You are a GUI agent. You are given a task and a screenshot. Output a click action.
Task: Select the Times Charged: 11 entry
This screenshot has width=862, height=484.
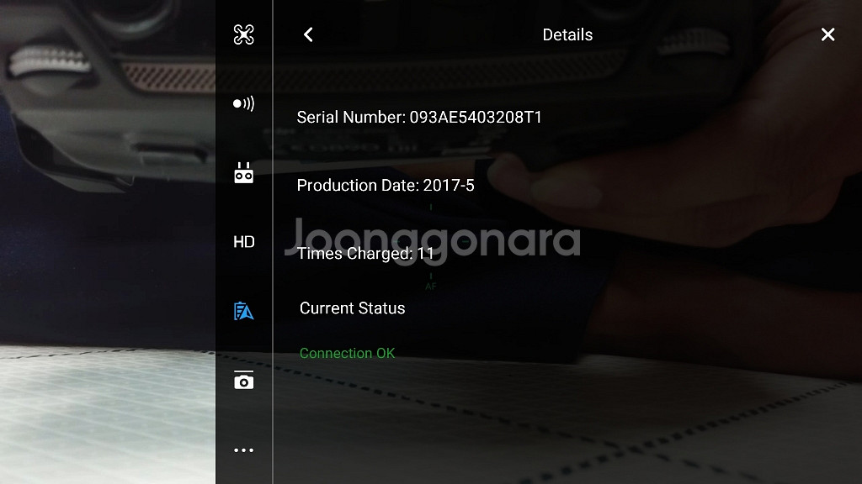(x=366, y=253)
